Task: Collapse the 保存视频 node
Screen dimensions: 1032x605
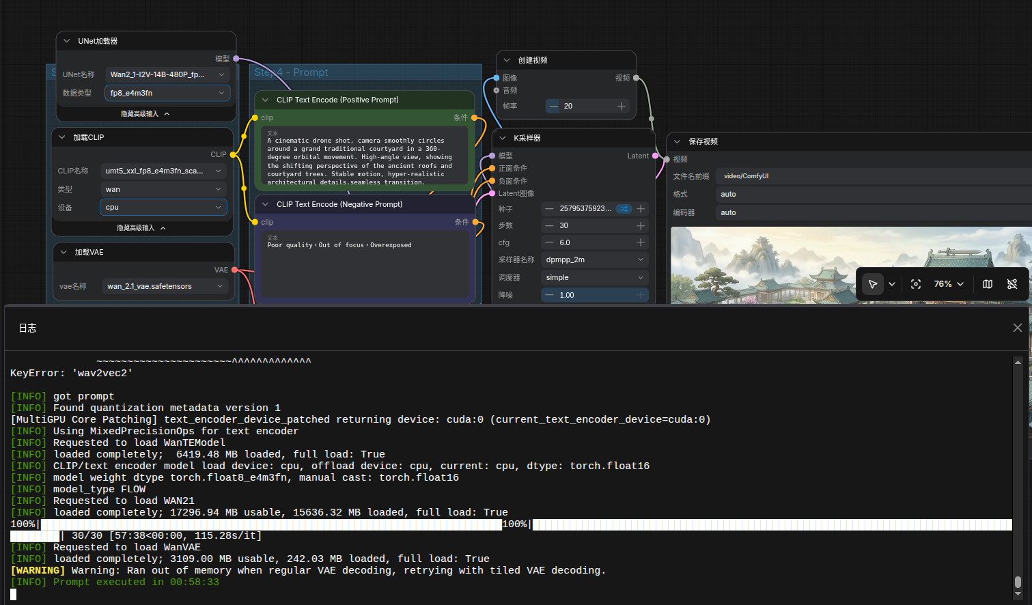Action: click(678, 141)
